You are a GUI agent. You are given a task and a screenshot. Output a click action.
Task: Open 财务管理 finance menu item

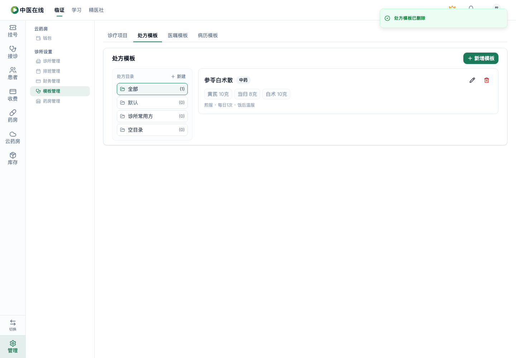pyautogui.click(x=60, y=81)
